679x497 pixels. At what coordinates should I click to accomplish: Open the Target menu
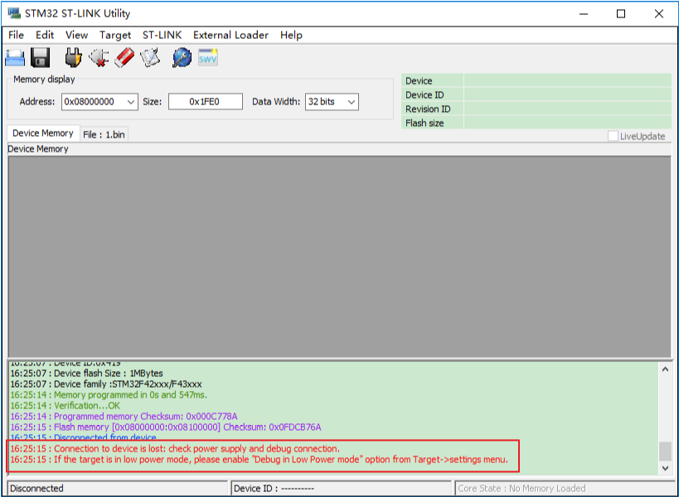click(x=115, y=35)
